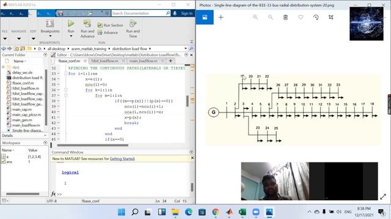This screenshot has width=391, height=219.
Task: Click the editor horizontal scrollbar
Action: point(92,145)
